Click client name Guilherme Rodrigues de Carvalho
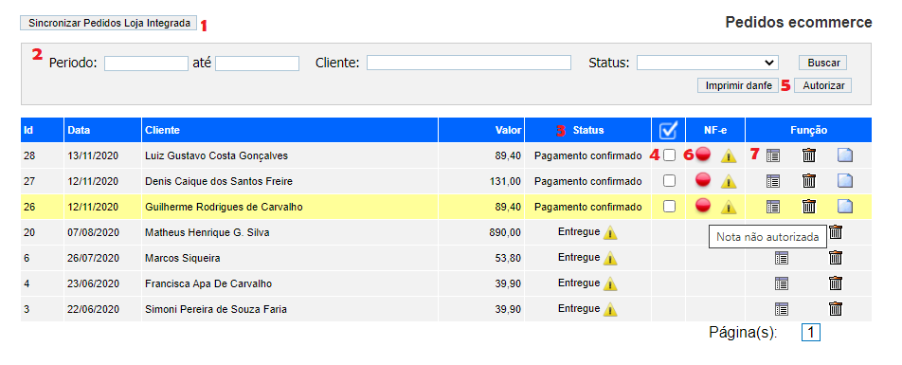 click(224, 207)
